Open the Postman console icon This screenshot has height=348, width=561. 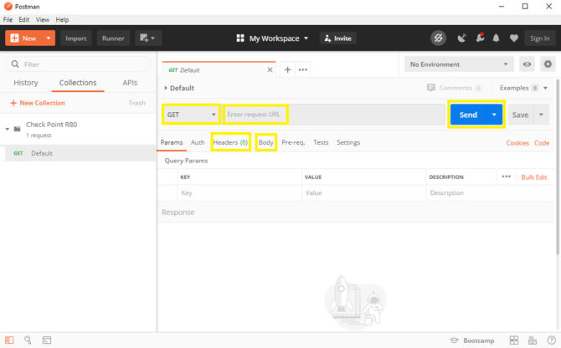(47, 340)
